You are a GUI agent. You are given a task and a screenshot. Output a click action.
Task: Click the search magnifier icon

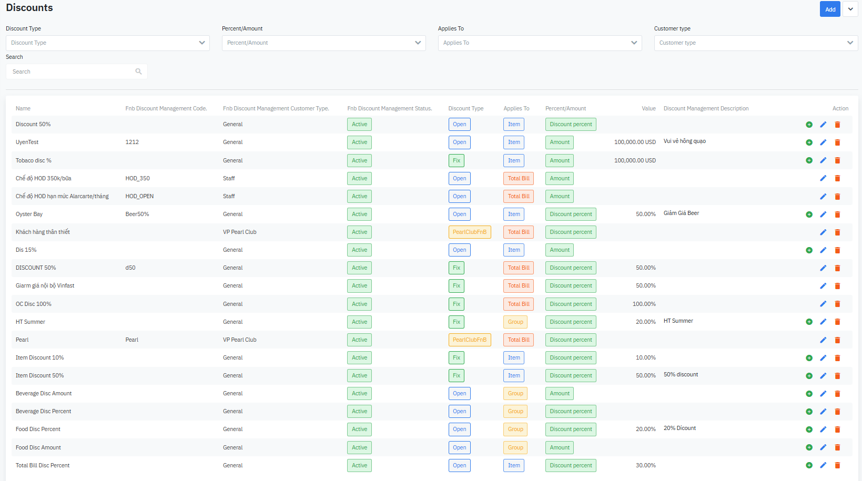click(x=138, y=71)
